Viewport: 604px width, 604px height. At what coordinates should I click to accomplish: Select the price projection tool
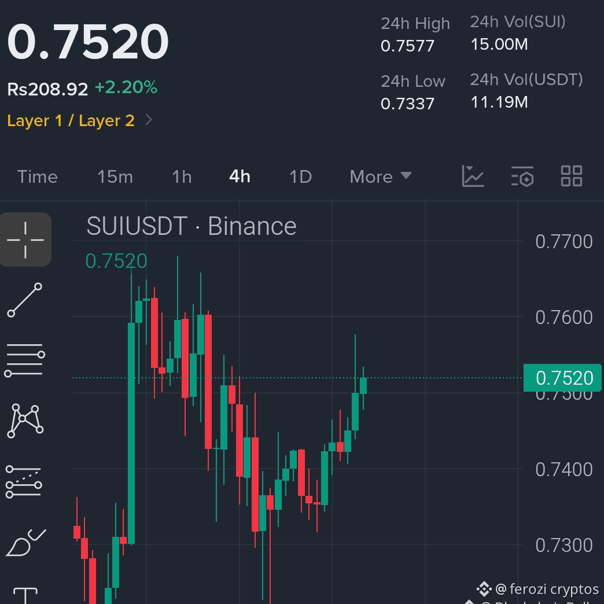click(x=24, y=482)
